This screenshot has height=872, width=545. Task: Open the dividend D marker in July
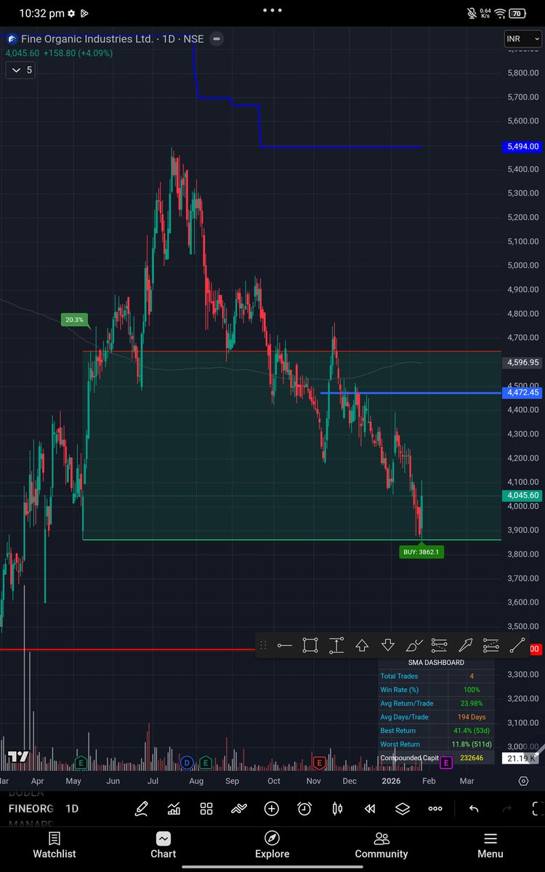pyautogui.click(x=187, y=762)
